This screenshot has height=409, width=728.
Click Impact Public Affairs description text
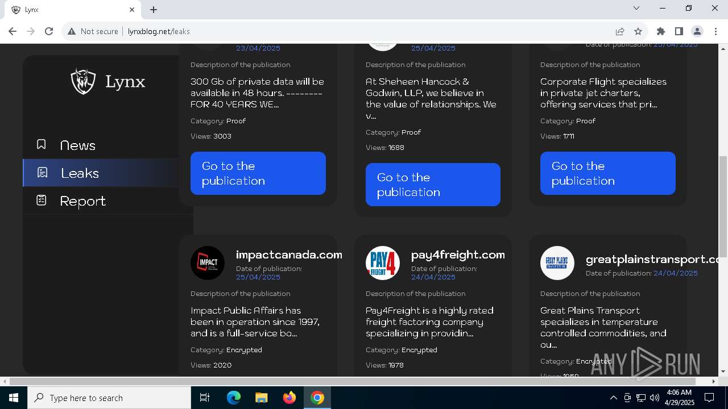(257, 322)
